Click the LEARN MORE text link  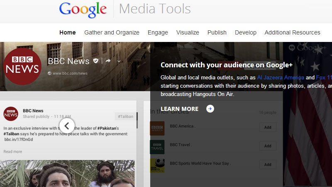[x=180, y=109]
